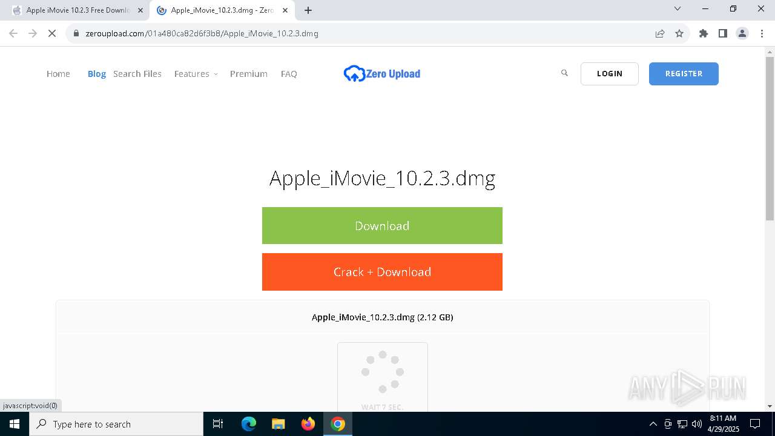Show hidden system tray icons
This screenshot has height=436, width=775.
[x=653, y=424]
